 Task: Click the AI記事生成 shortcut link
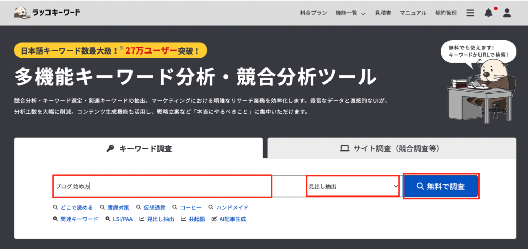232,219
